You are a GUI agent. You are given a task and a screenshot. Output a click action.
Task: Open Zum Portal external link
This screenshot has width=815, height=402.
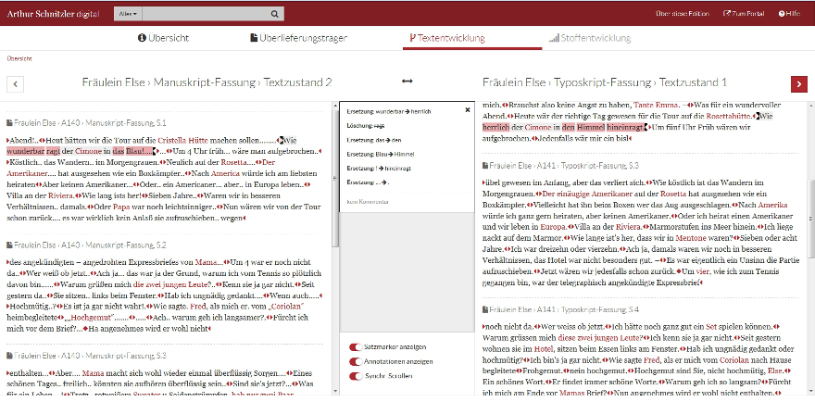pos(744,14)
